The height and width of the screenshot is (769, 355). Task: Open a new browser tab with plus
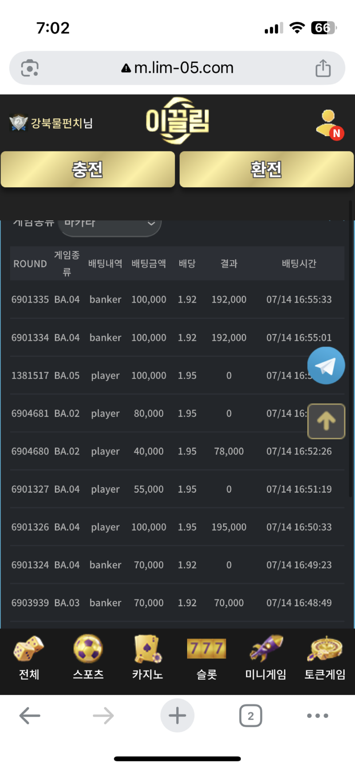(x=177, y=715)
